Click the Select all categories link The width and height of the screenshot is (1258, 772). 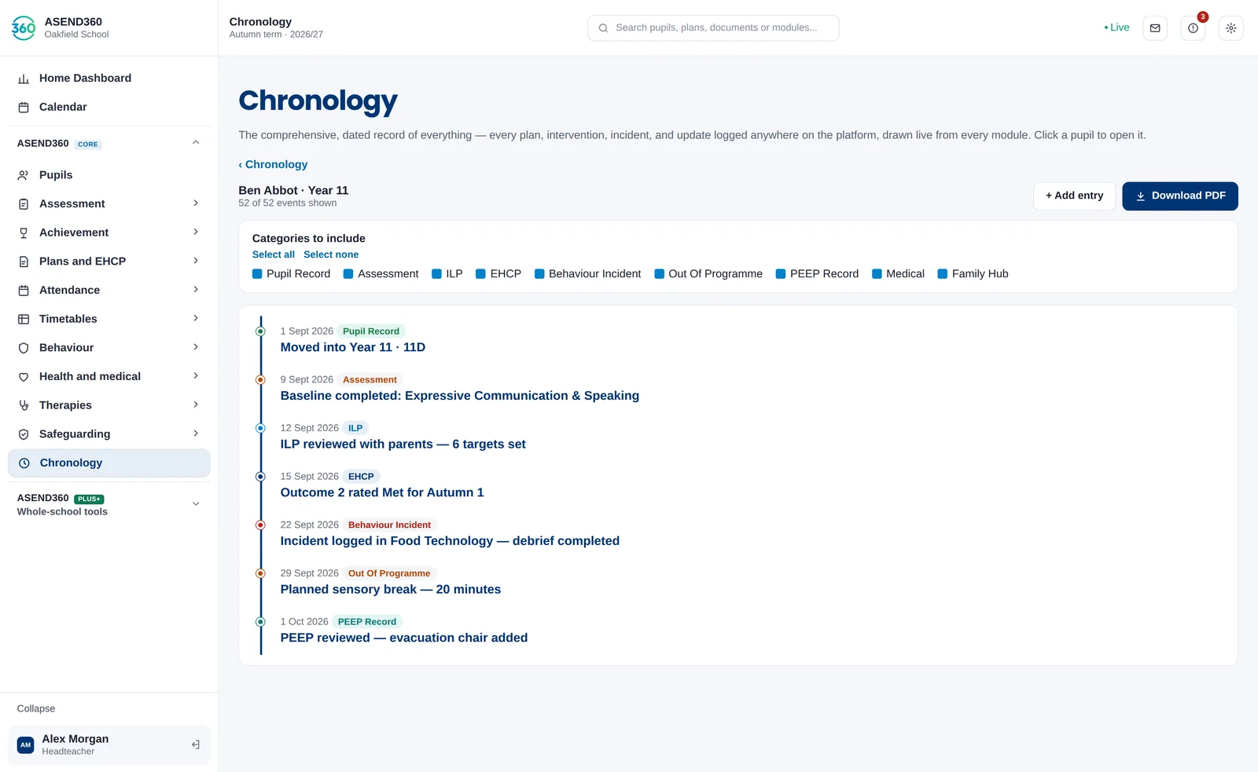[274, 254]
